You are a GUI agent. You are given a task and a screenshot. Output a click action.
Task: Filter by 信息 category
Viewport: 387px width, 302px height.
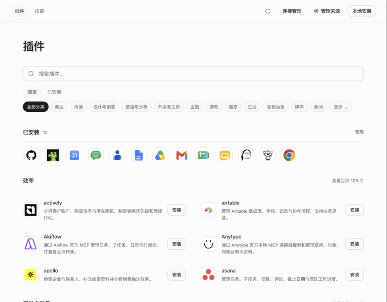[x=233, y=107]
